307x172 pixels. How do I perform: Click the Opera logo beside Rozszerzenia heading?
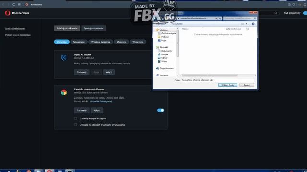coord(8,13)
